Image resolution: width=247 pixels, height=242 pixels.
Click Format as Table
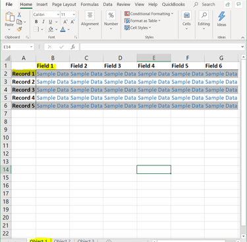pos(142,20)
